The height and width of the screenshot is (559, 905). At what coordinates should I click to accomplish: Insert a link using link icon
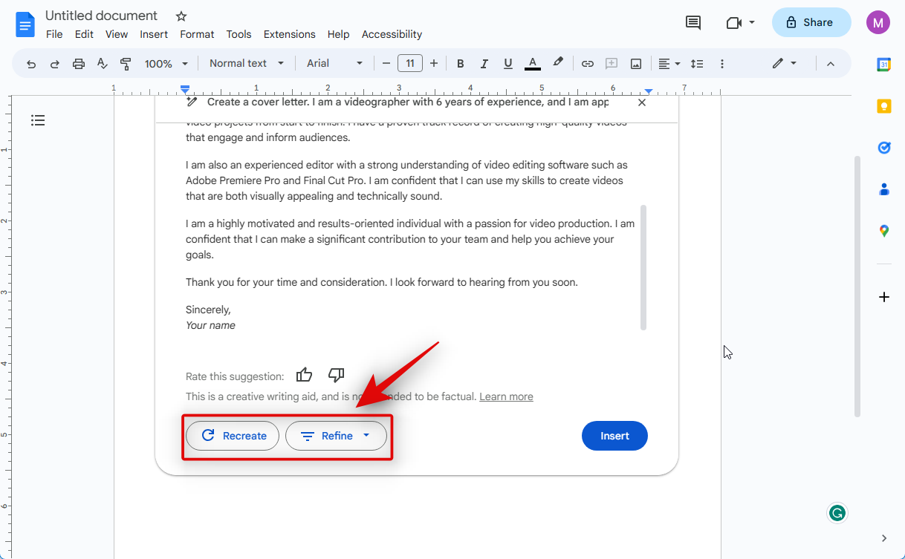(588, 64)
